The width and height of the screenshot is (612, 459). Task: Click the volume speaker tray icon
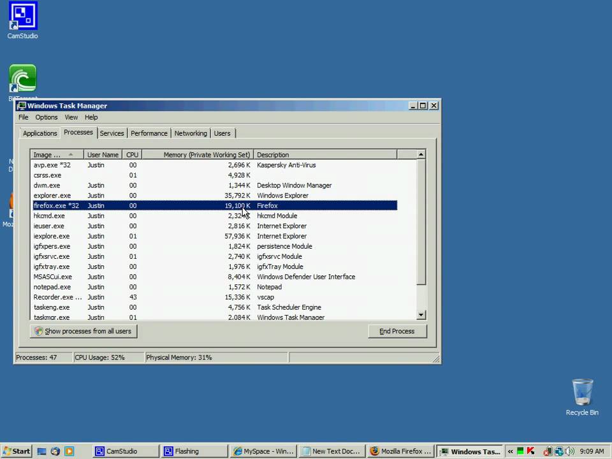[x=570, y=451]
